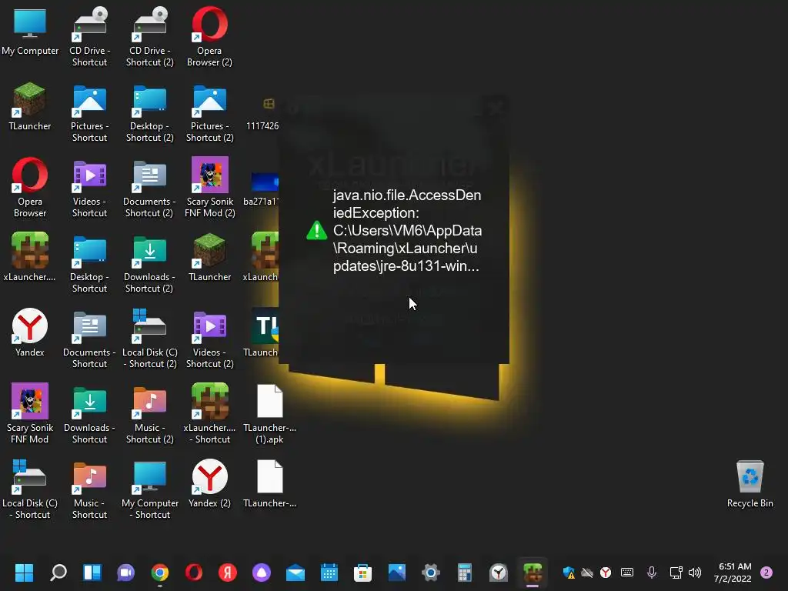Open Microsoft Store from the taskbar

coord(363,573)
